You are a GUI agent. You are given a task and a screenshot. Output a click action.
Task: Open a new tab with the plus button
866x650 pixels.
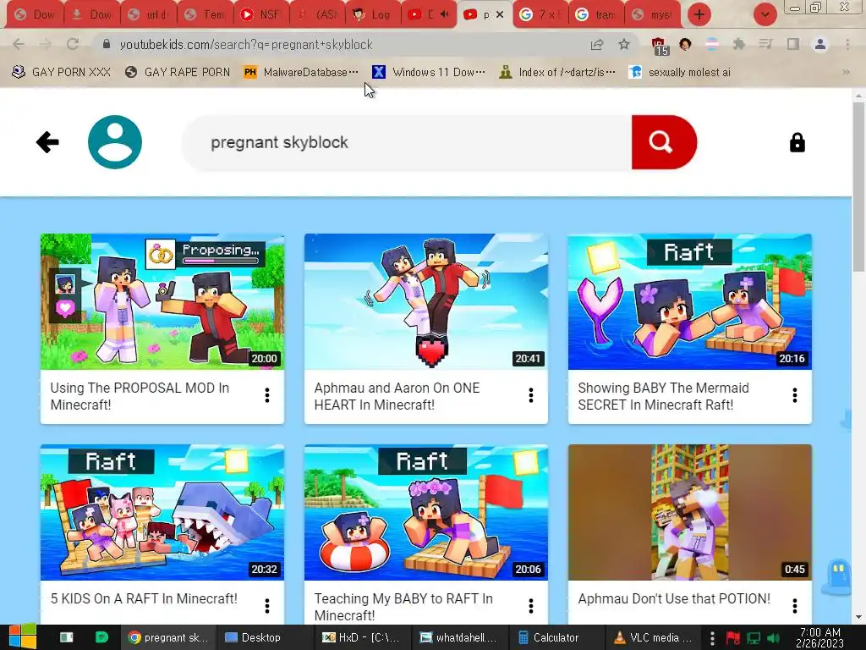699,14
